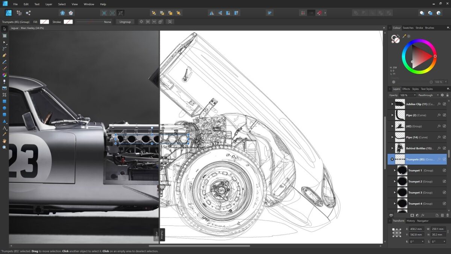The image size is (451, 254).
Task: Click the X position field 458.2 mm
Action: click(417, 229)
